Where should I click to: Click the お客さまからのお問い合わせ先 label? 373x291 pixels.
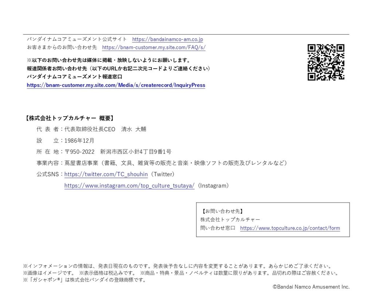click(62, 47)
